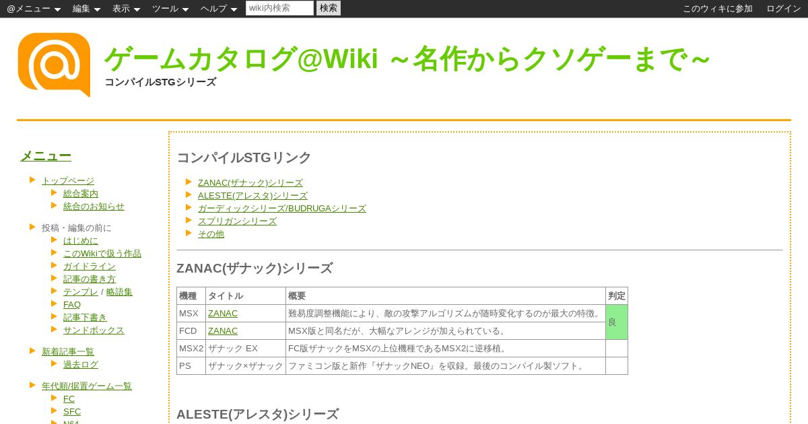Jump to ZANAC(ザナック)シリーズ section link
Image resolution: width=808 pixels, height=424 pixels.
(250, 182)
